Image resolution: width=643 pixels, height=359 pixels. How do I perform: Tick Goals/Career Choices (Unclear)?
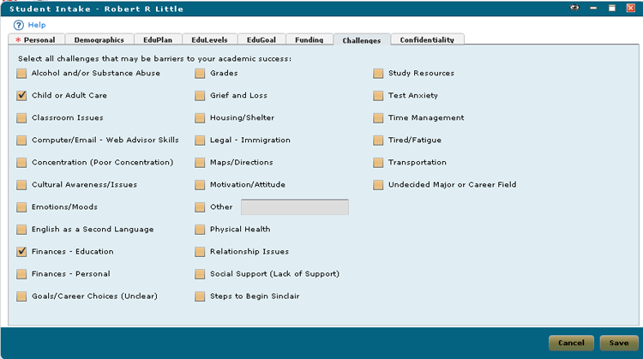[21, 296]
